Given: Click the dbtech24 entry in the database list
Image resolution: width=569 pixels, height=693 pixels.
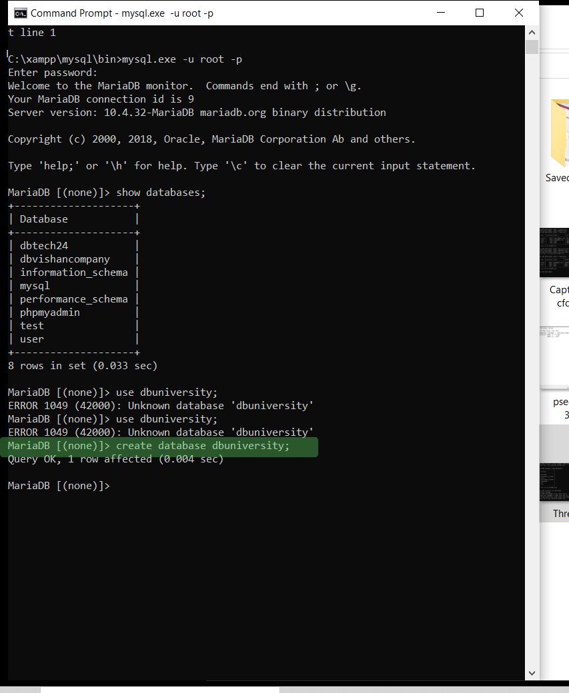Looking at the screenshot, I should (43, 245).
